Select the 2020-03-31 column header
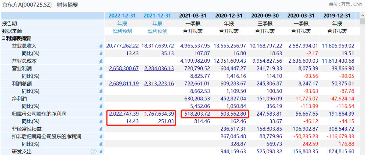 [x=301, y=16]
